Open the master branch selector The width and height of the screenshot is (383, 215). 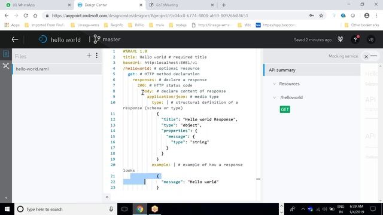coord(107,39)
